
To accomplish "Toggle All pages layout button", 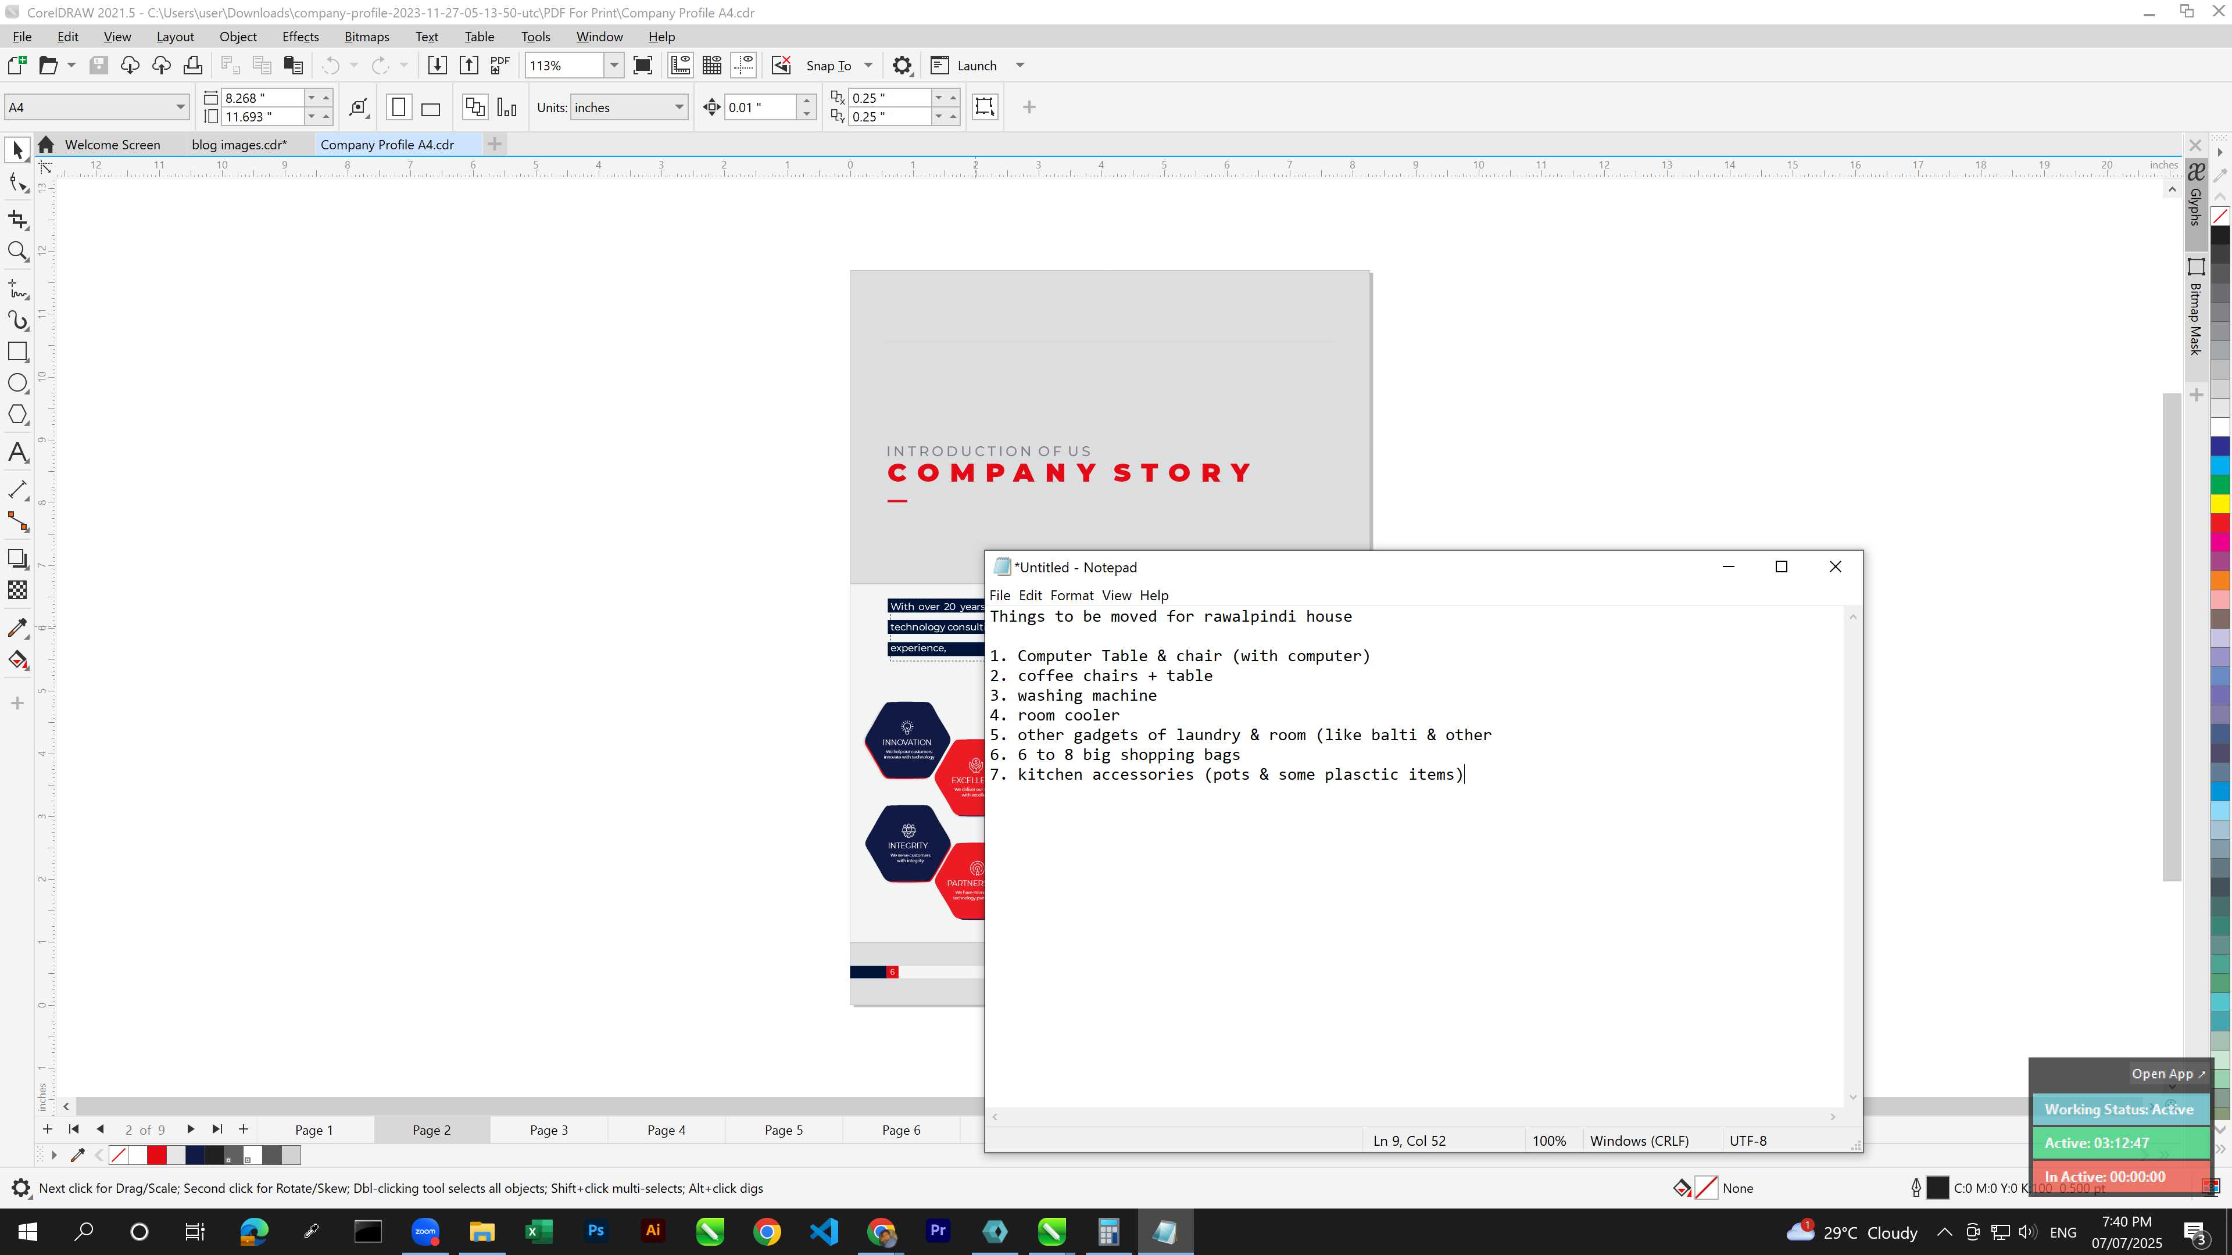I will click(x=475, y=107).
